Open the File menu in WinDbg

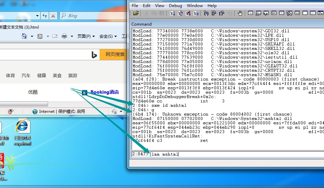[x=135, y=5]
